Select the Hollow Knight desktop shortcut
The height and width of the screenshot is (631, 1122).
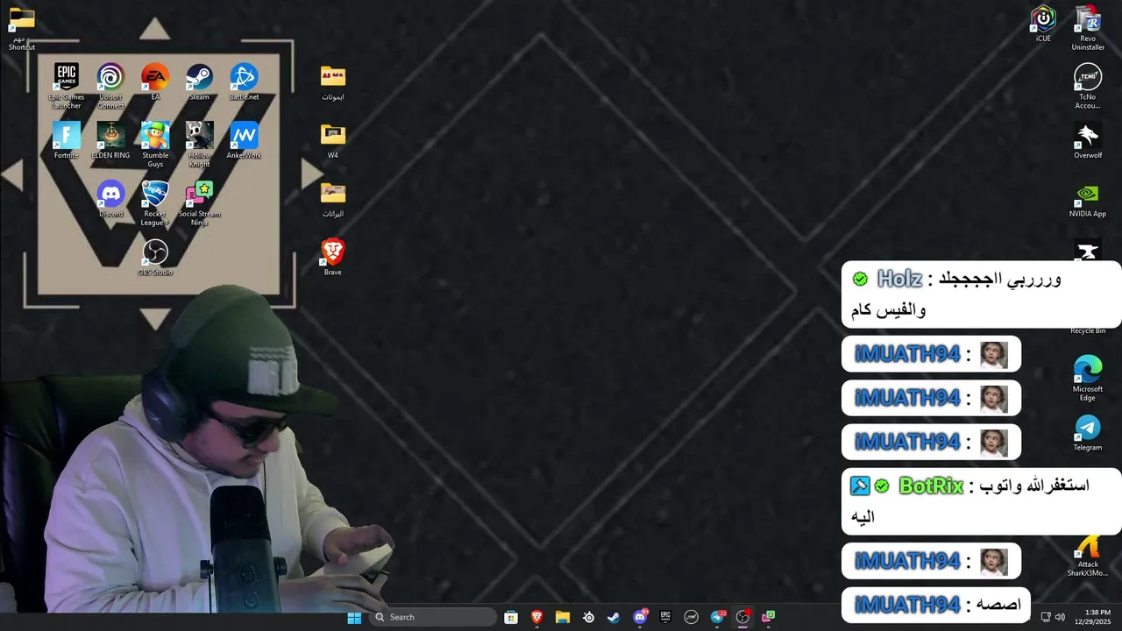(x=199, y=145)
